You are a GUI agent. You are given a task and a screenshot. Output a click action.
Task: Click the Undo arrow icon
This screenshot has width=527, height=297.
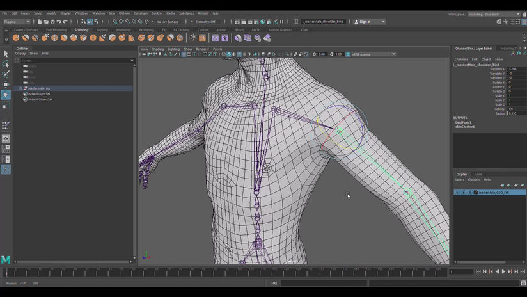pyautogui.click(x=58, y=21)
